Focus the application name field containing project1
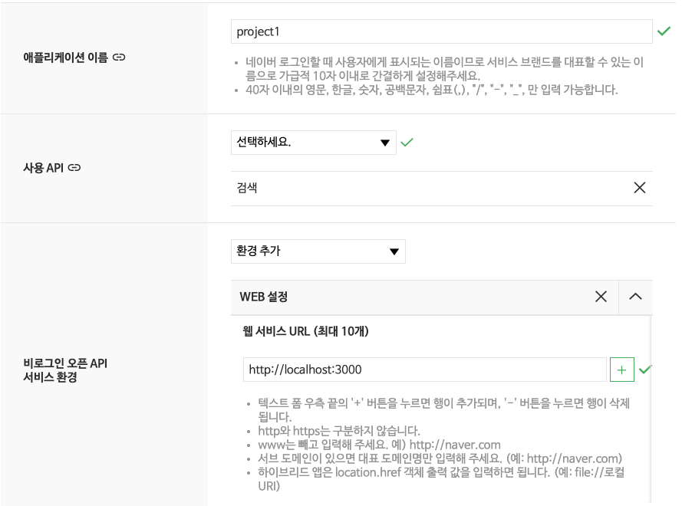The image size is (682, 506). (441, 31)
